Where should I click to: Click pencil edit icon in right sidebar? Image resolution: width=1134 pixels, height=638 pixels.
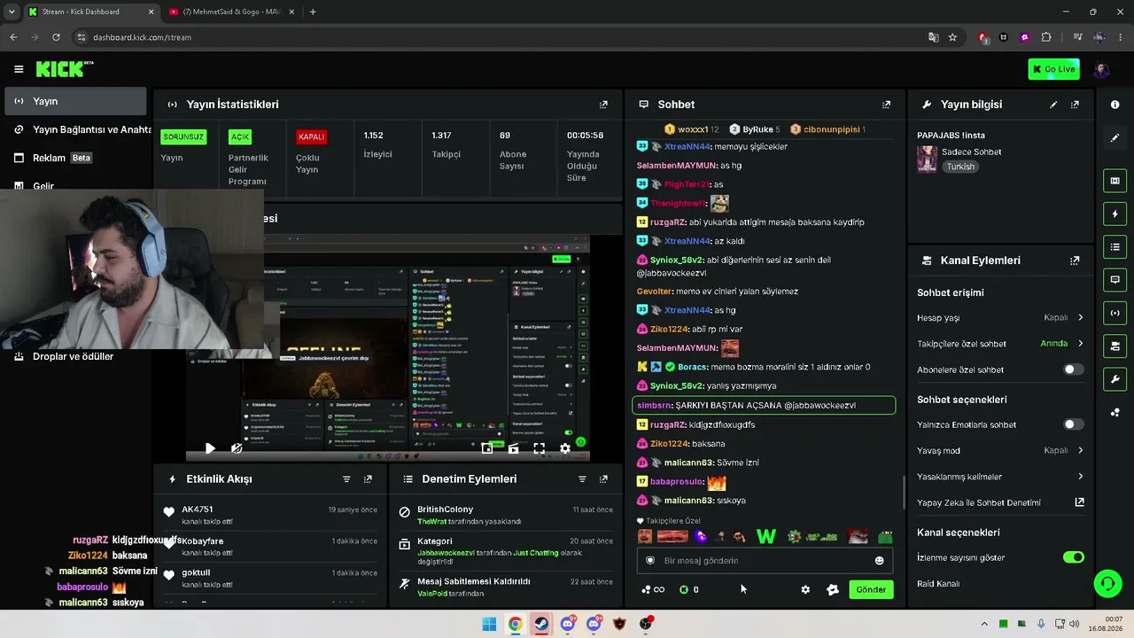(1115, 137)
